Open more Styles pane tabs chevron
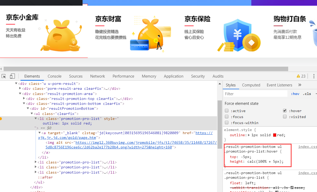 pyautogui.click(x=300, y=85)
